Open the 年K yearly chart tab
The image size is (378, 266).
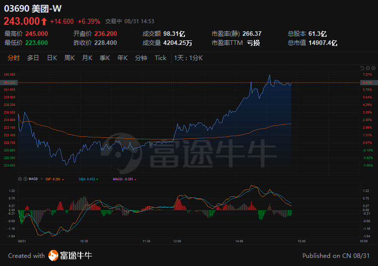tap(122, 58)
